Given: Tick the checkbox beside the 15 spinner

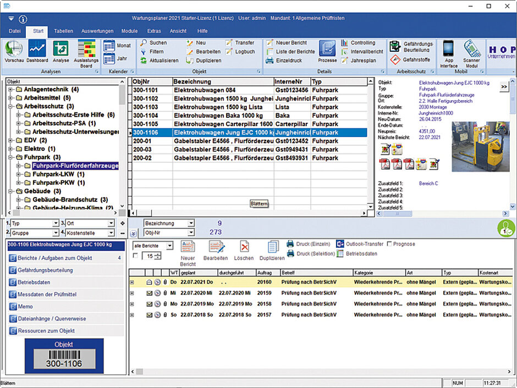Looking at the screenshot, I should click(136, 255).
